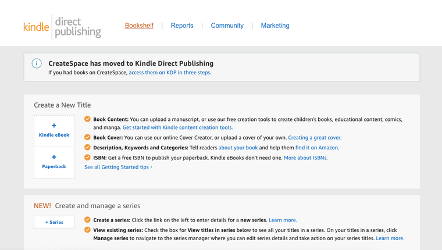
Task: Open 'access them on KDP in three steps' link
Action: [170, 73]
